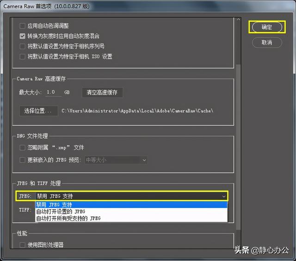Enable 应用自动色调调整 checkbox
Viewport: 296px width, 261px height.
click(23, 26)
